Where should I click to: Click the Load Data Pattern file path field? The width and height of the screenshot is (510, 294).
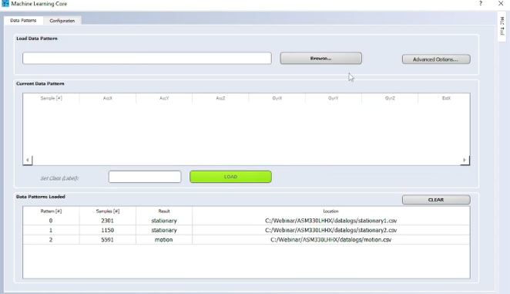click(x=147, y=59)
